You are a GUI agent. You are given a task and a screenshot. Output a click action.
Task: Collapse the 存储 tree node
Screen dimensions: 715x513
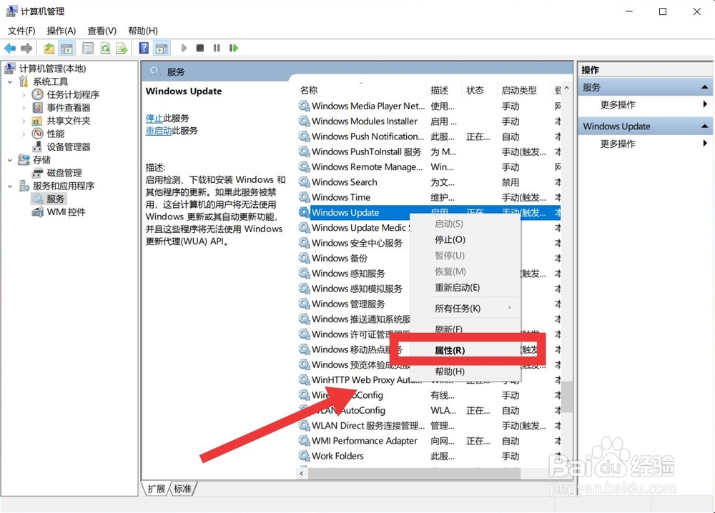10,160
